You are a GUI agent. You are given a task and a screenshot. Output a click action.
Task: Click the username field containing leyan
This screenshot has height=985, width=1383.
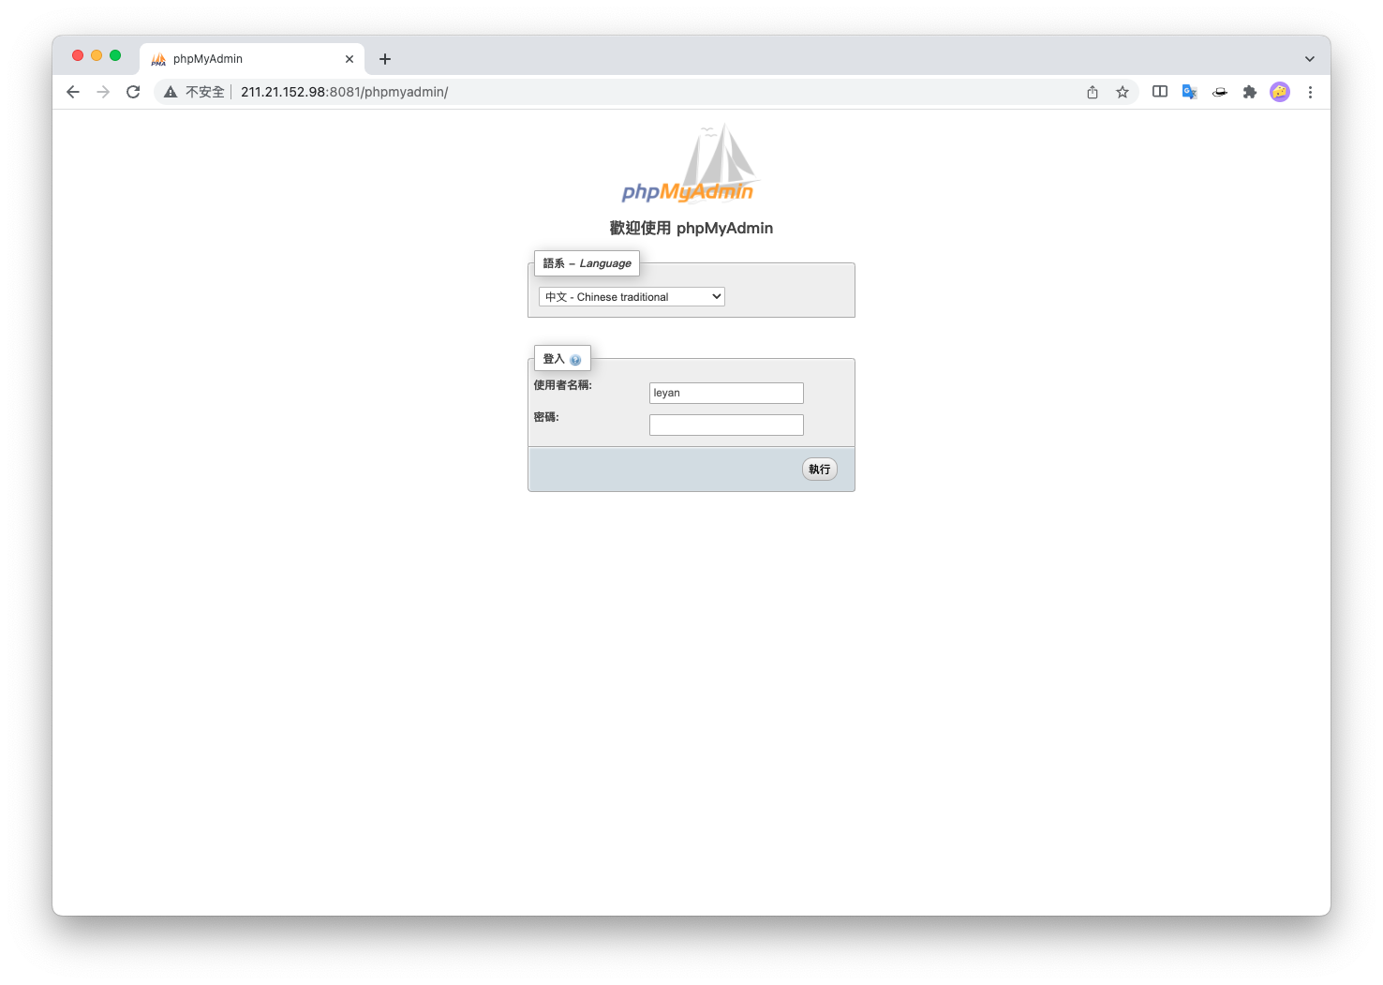point(726,393)
